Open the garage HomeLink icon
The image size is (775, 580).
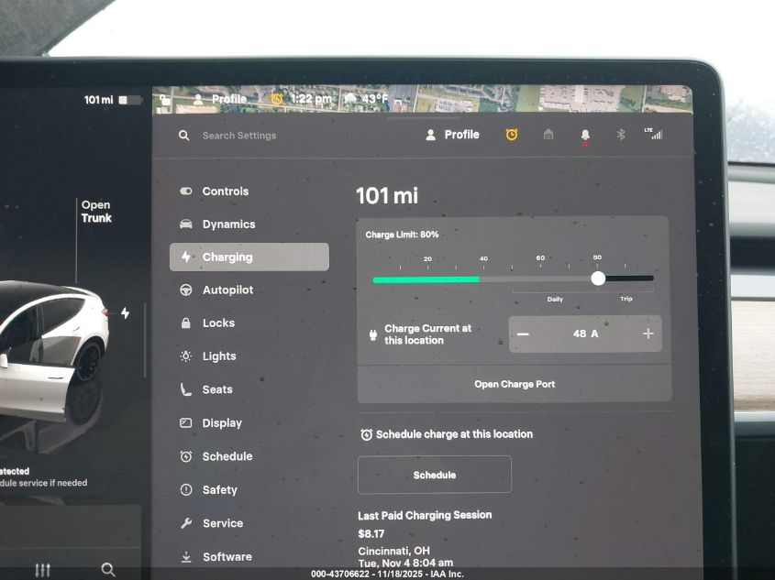[548, 135]
